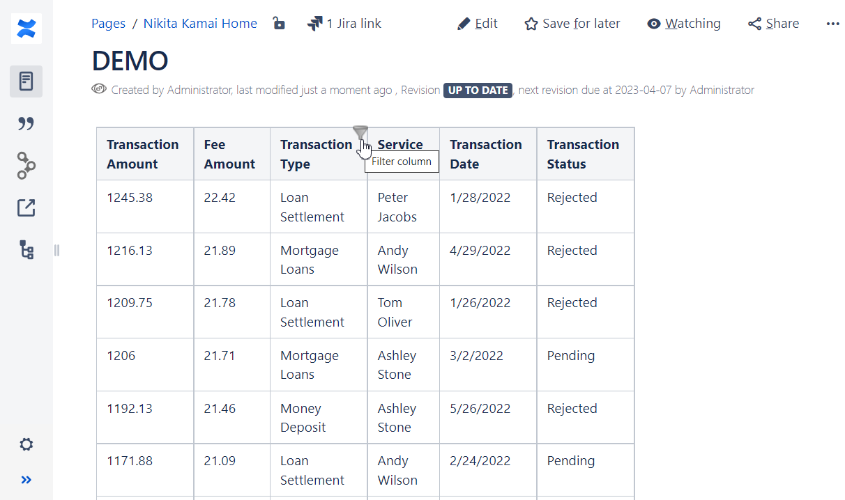Open the more actions ellipsis menu
The height and width of the screenshot is (500, 845).
pos(833,23)
